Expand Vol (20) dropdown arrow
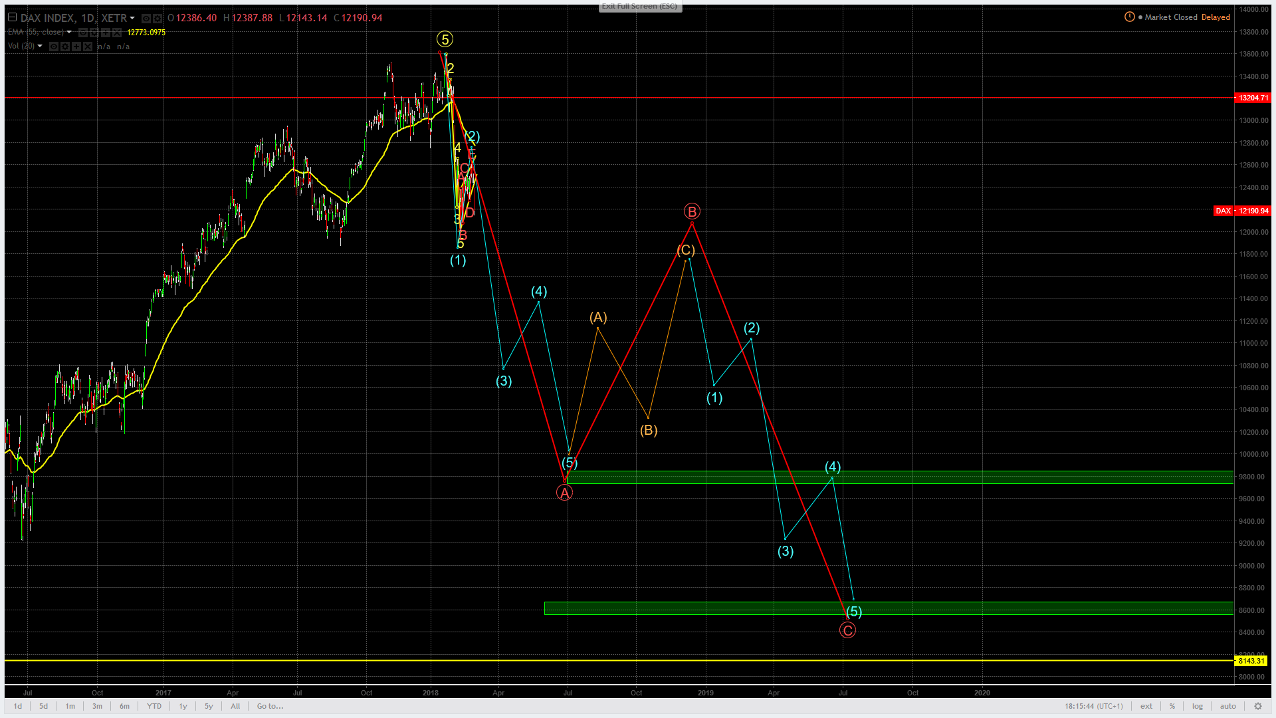Viewport: 1276px width, 718px height. (40, 46)
